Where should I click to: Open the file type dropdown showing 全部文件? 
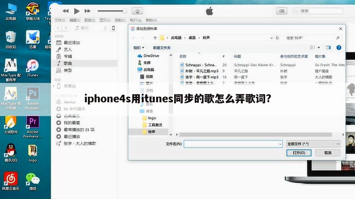(x=313, y=144)
